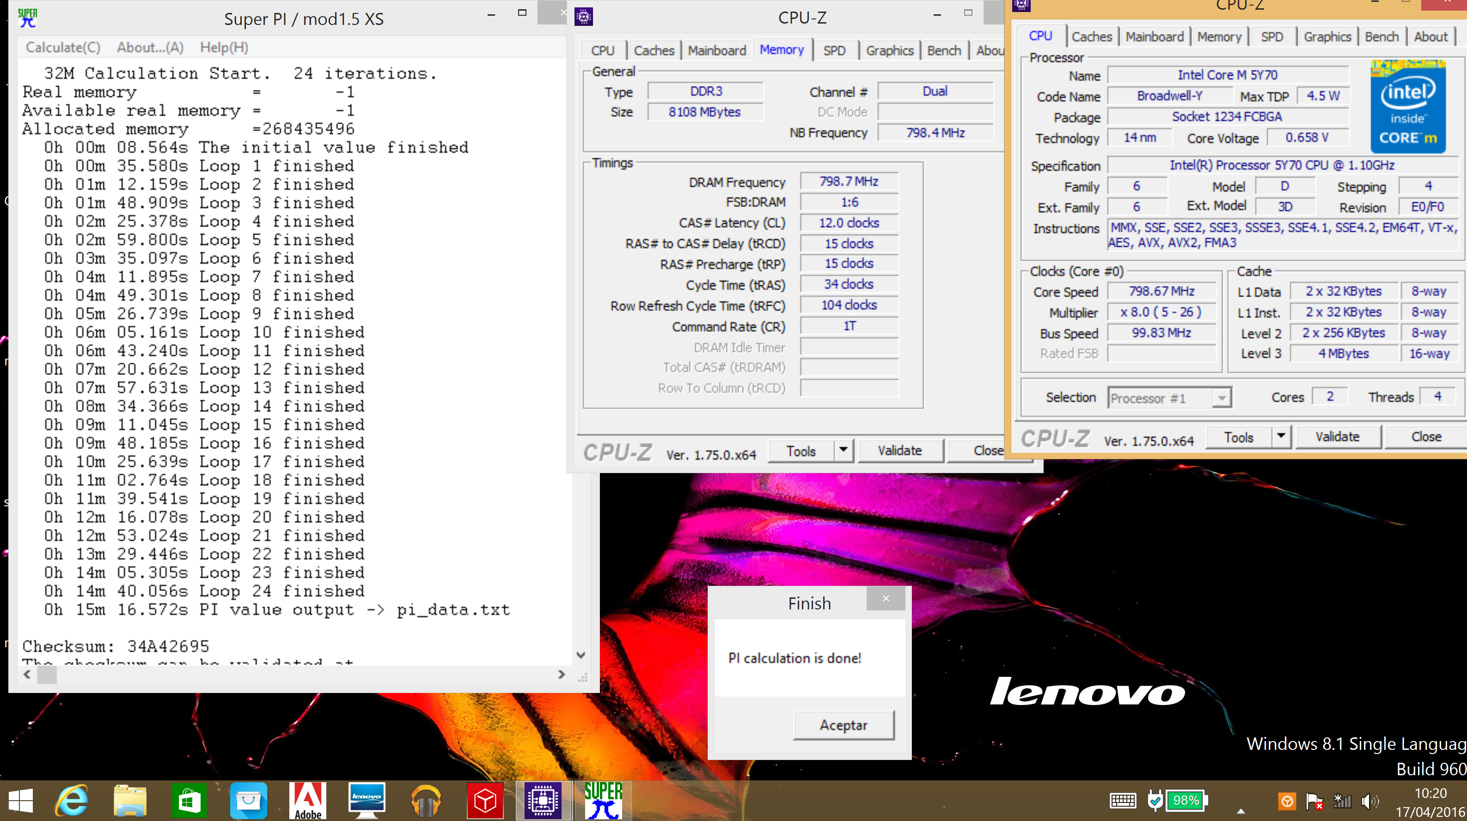Screen dimensions: 1467x821
Task: Open Calculate(C) menu in Super PI
Action: coord(63,48)
